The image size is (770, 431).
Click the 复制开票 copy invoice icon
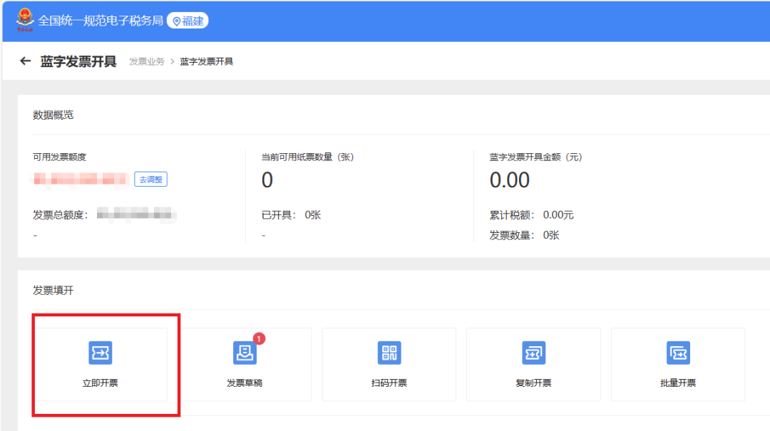coord(533,353)
